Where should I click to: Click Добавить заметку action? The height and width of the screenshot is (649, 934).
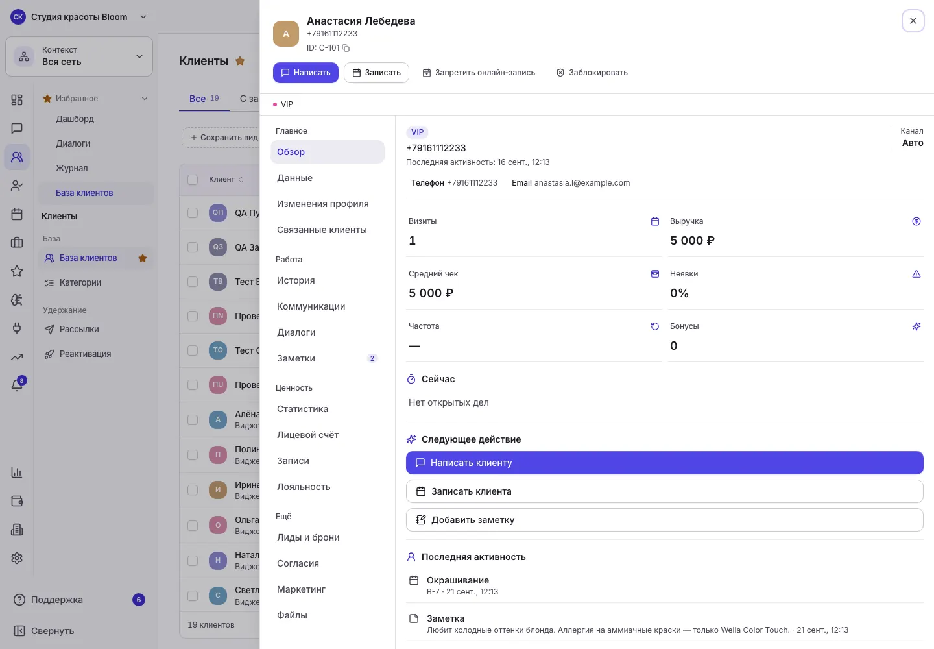coord(665,520)
